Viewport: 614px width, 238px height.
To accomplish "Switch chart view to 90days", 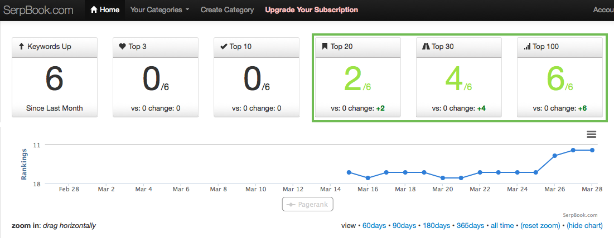I will pyautogui.click(x=404, y=226).
